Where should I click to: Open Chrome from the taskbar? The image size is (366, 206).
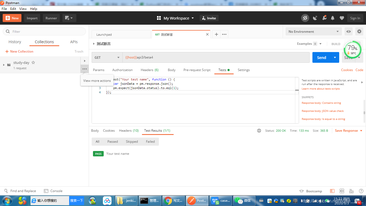(x=173, y=200)
